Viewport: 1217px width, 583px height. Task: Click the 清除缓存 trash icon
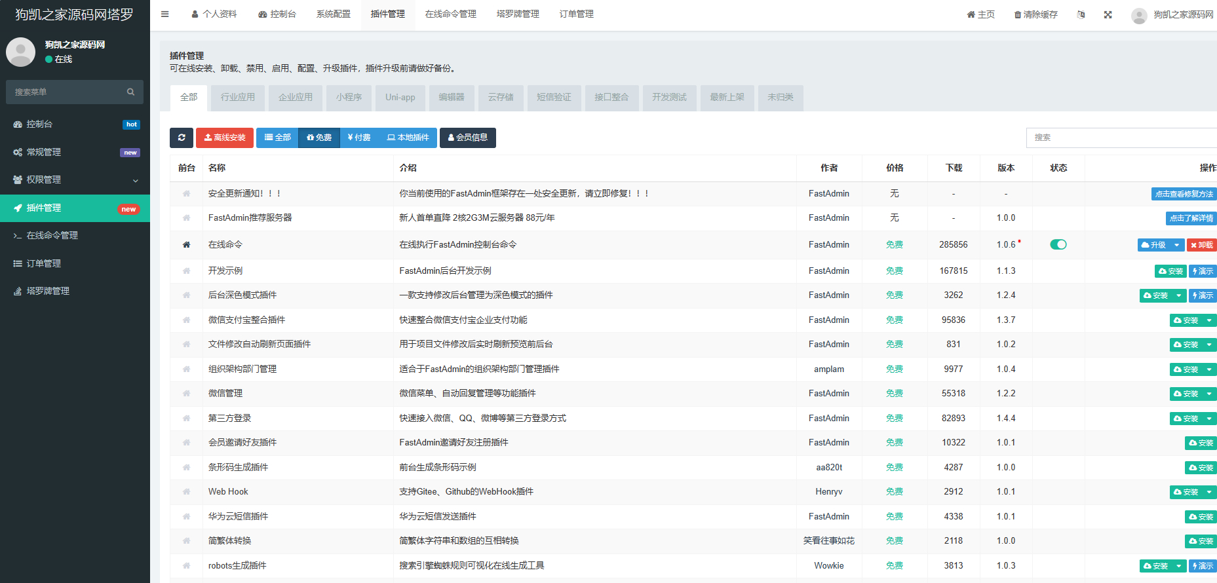1018,14
